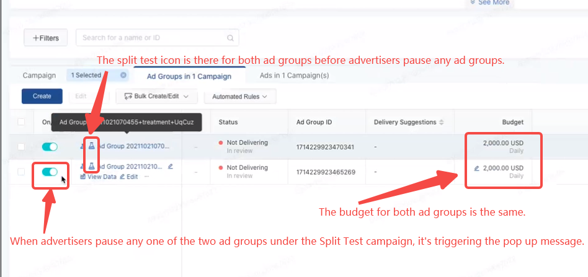This screenshot has height=277, width=588.
Task: Sort by Delivery Suggestions column
Action: [441, 122]
